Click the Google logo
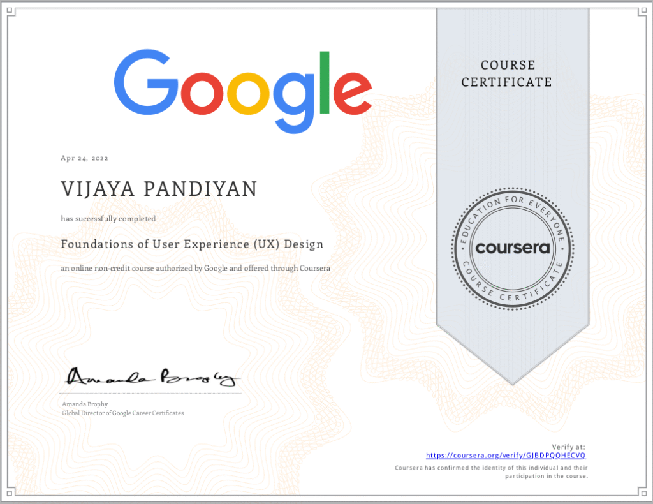 [242, 89]
